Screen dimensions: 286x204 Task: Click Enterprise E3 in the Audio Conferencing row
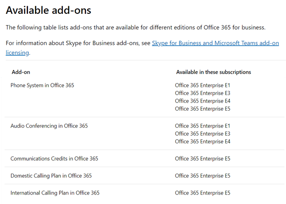202,133
